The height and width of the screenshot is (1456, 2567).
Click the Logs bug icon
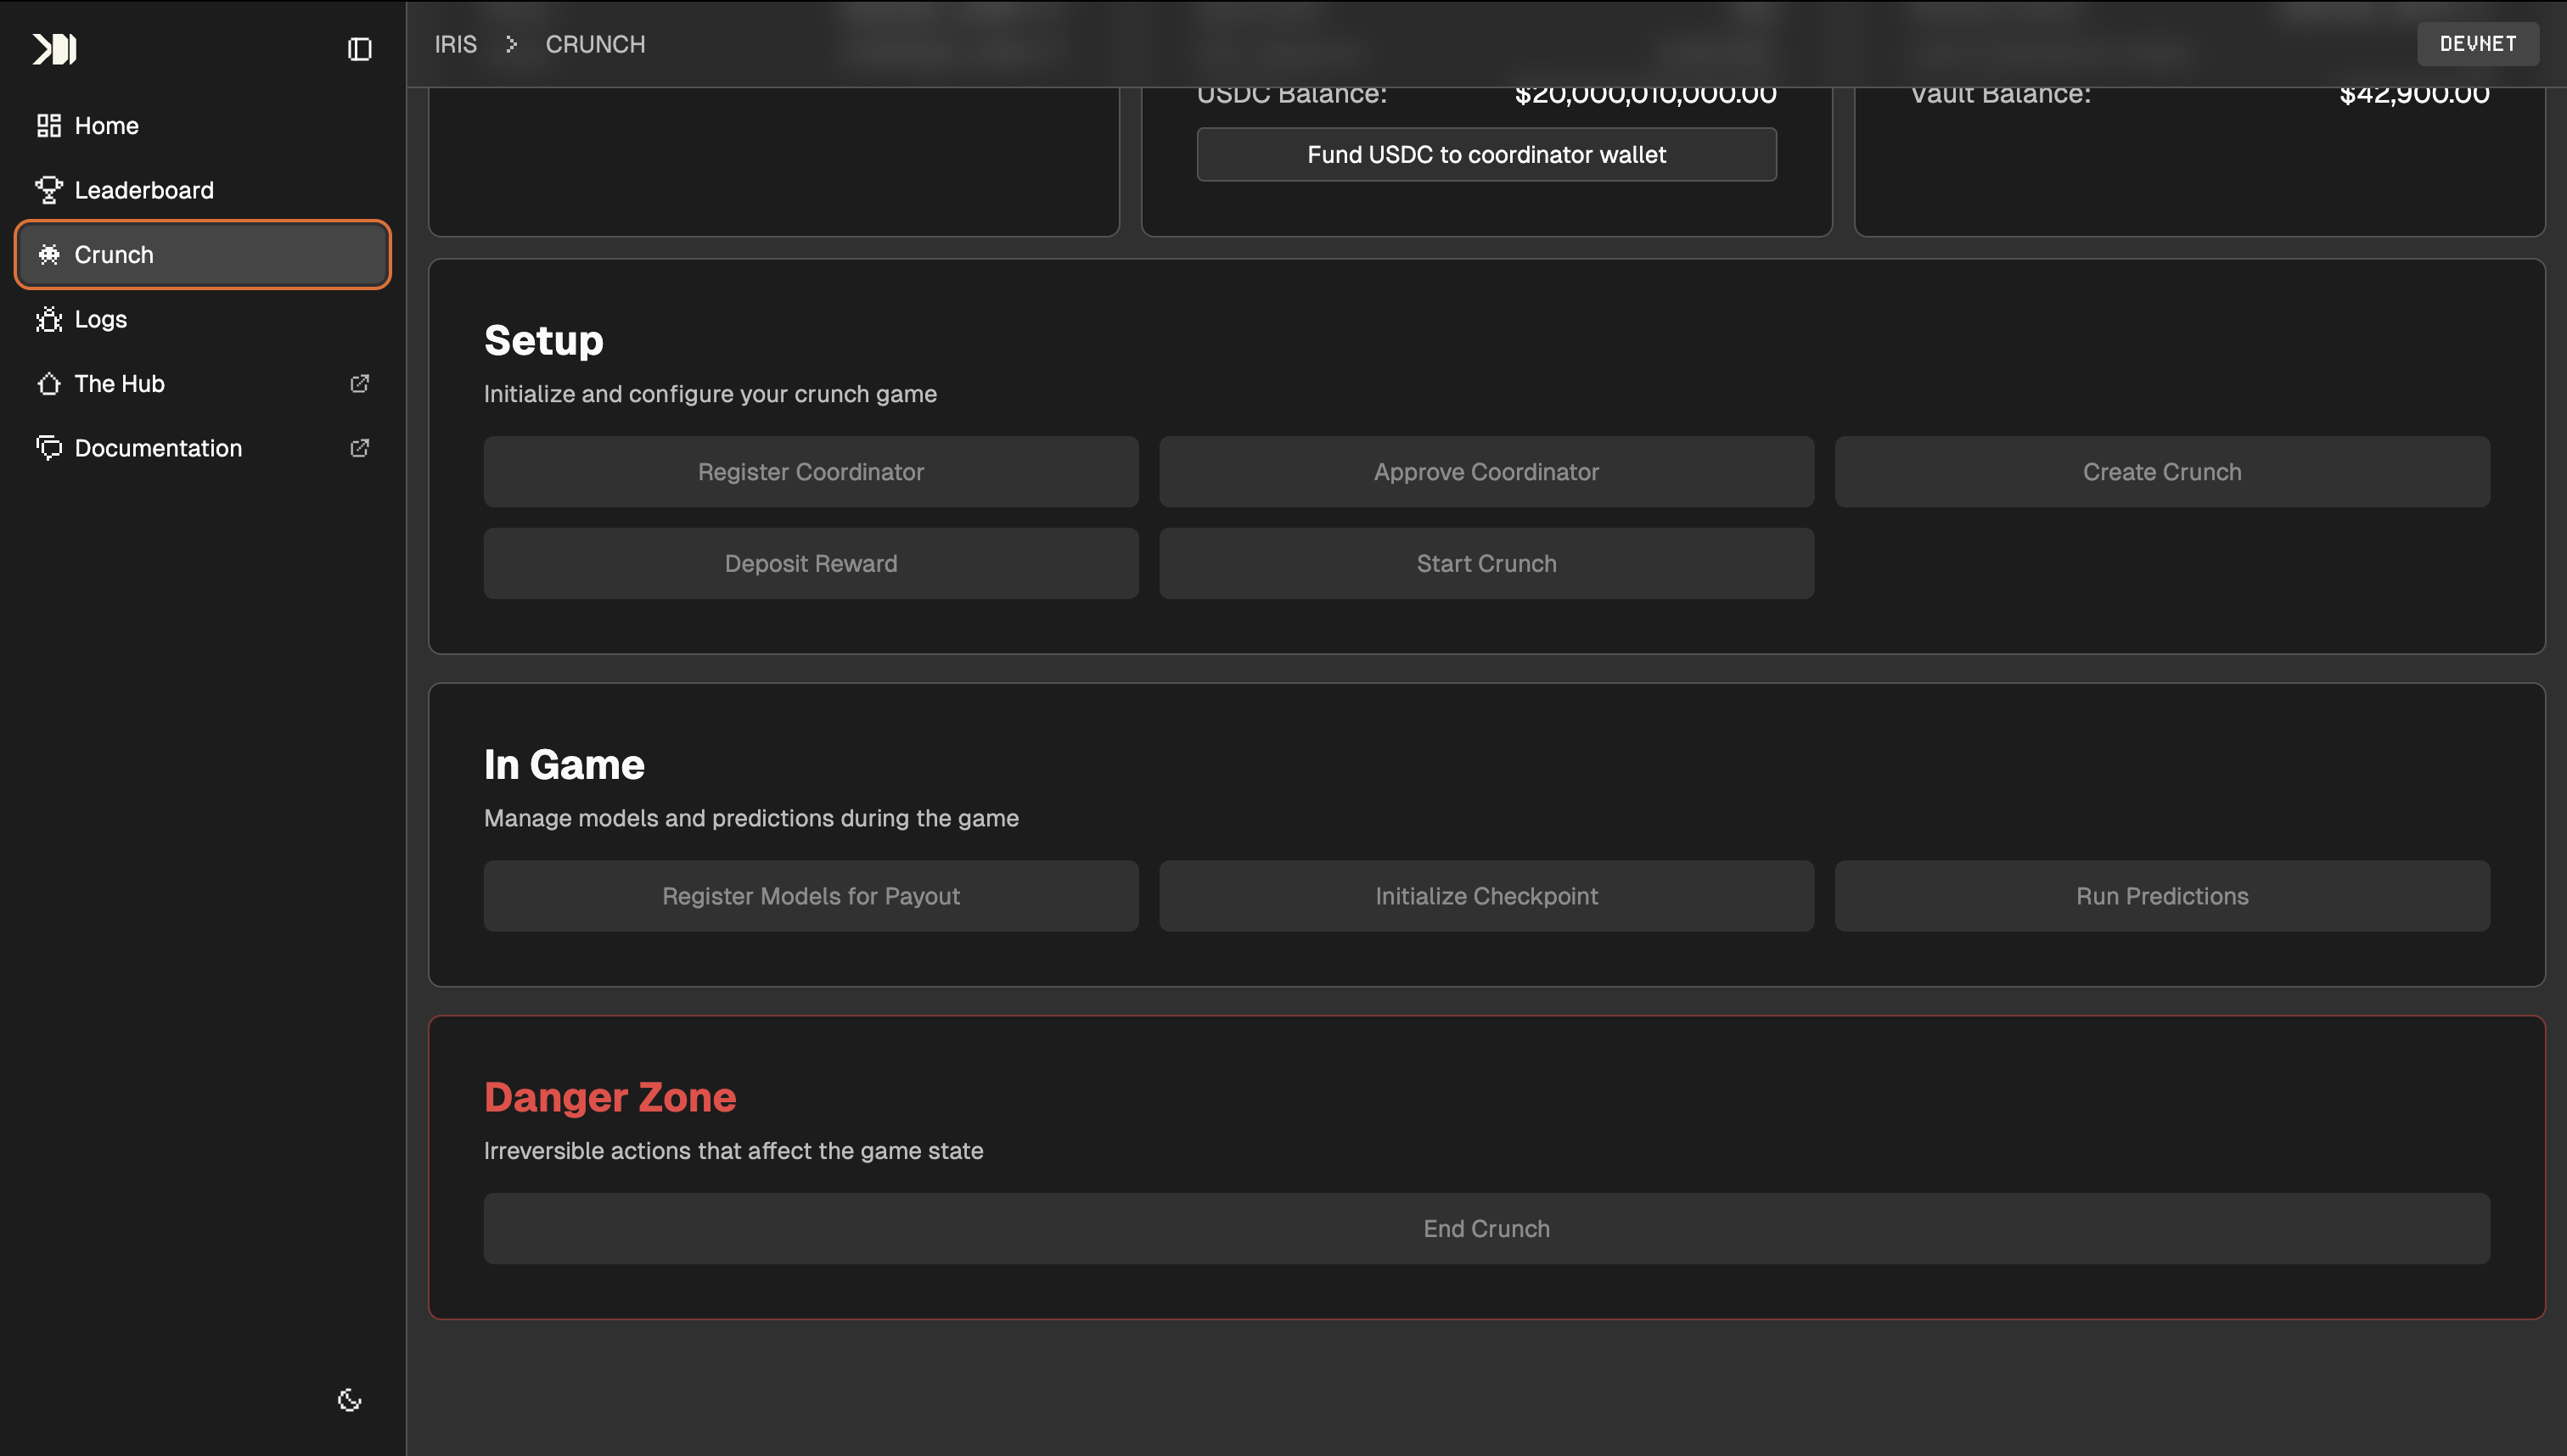[49, 319]
